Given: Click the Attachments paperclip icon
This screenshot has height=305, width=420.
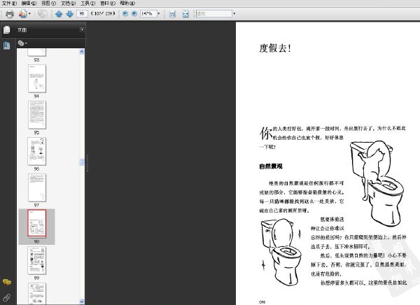Looking at the screenshot, I should coord(7,297).
